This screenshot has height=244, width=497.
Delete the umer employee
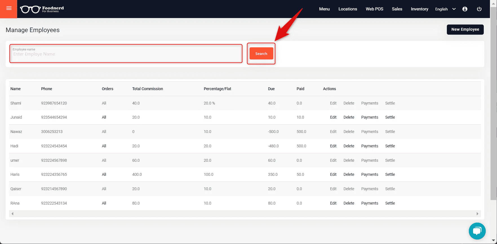pos(349,160)
